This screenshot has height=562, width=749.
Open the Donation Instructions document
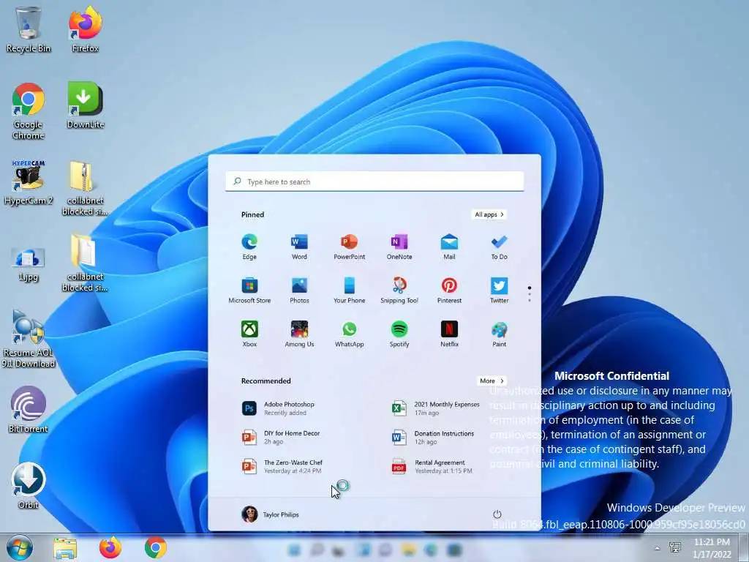coord(433,438)
